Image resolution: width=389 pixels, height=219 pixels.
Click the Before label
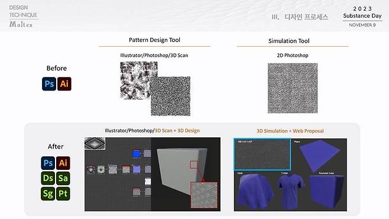[x=57, y=68]
